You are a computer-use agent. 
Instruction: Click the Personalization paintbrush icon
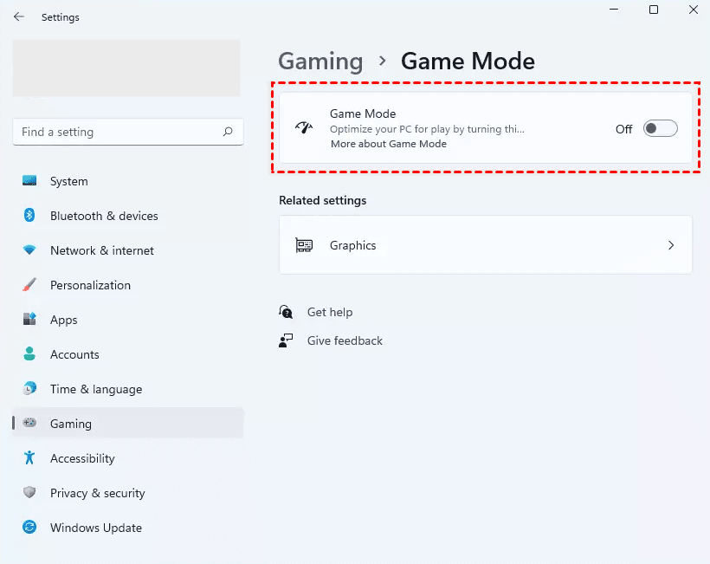(x=30, y=285)
